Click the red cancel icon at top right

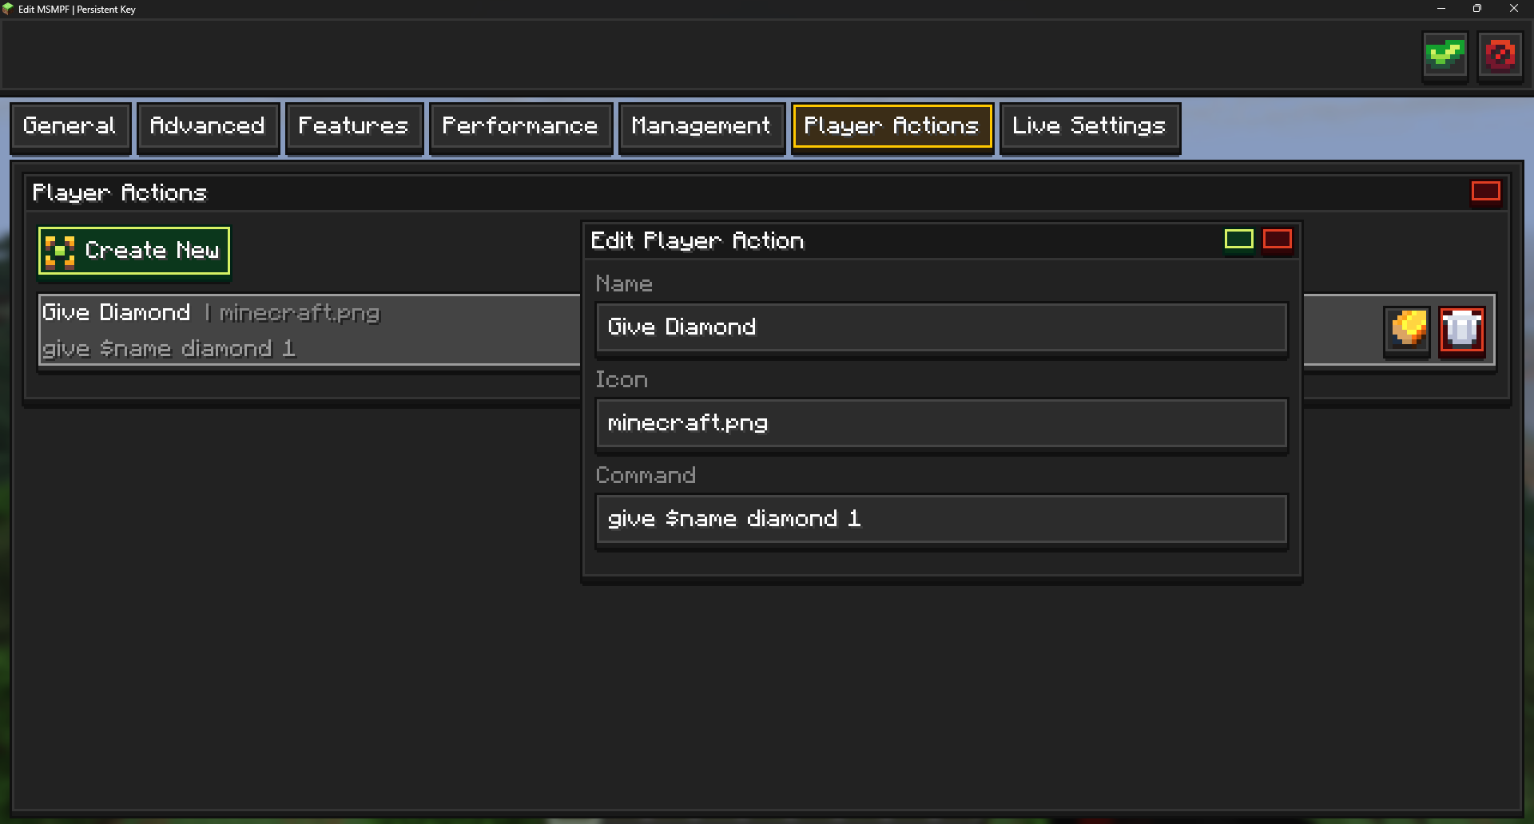pos(1500,56)
